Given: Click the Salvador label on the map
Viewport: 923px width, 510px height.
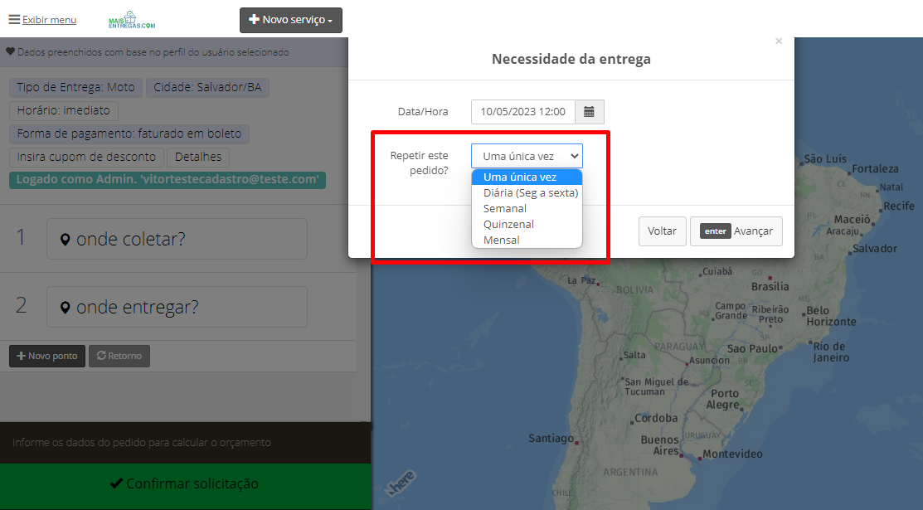Looking at the screenshot, I should (x=875, y=249).
